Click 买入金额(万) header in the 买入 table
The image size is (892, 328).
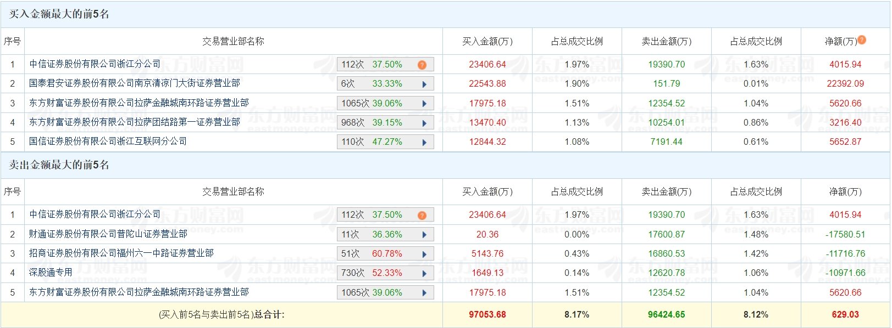pos(487,41)
